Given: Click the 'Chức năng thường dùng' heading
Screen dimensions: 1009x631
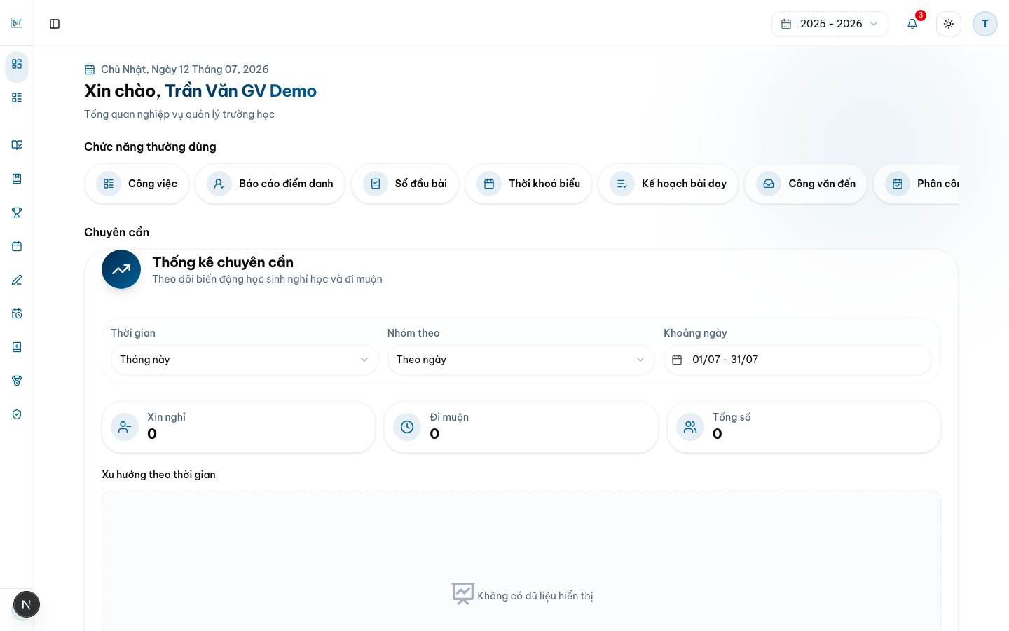Looking at the screenshot, I should 150,147.
